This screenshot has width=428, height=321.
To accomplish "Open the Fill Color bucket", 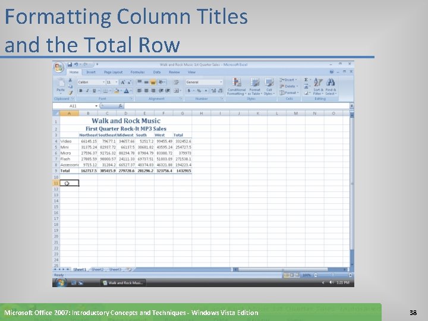I will pos(117,91).
